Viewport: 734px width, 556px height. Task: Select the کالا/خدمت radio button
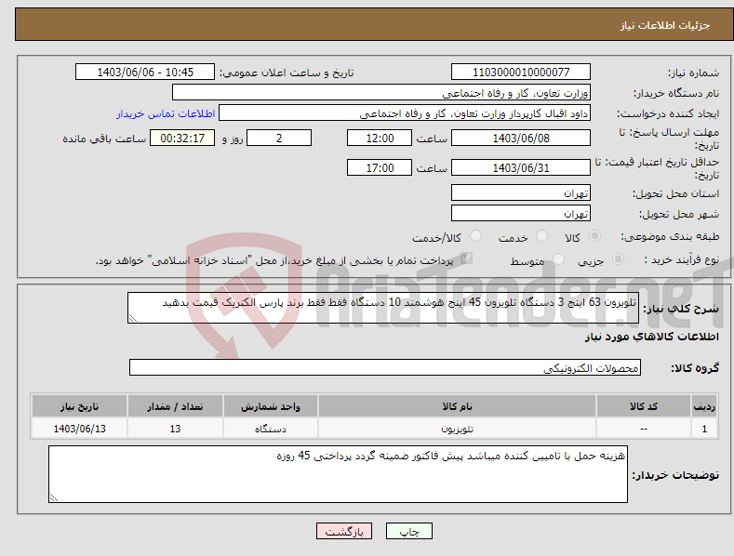tap(475, 236)
